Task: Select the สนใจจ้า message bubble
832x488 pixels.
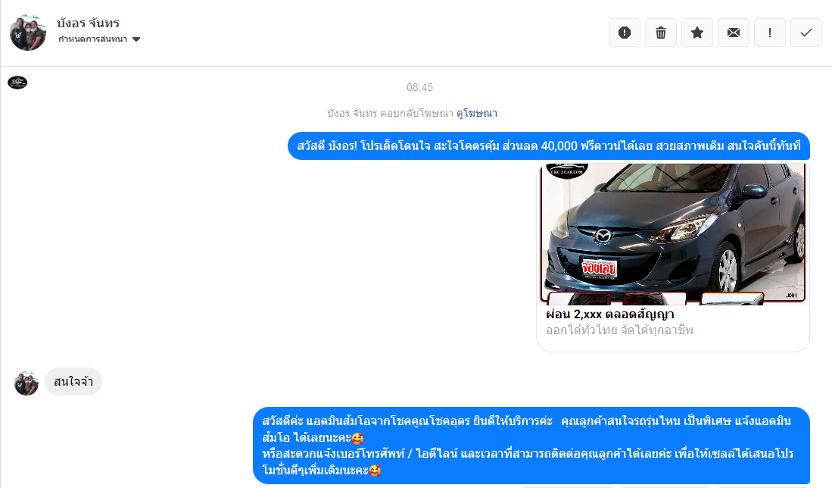Action: pos(73,381)
